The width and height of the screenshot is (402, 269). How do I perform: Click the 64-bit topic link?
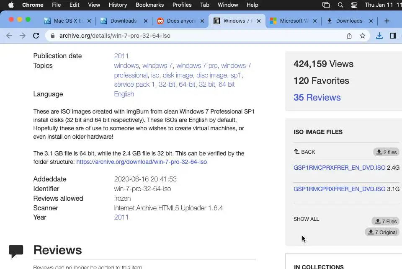coord(187,84)
